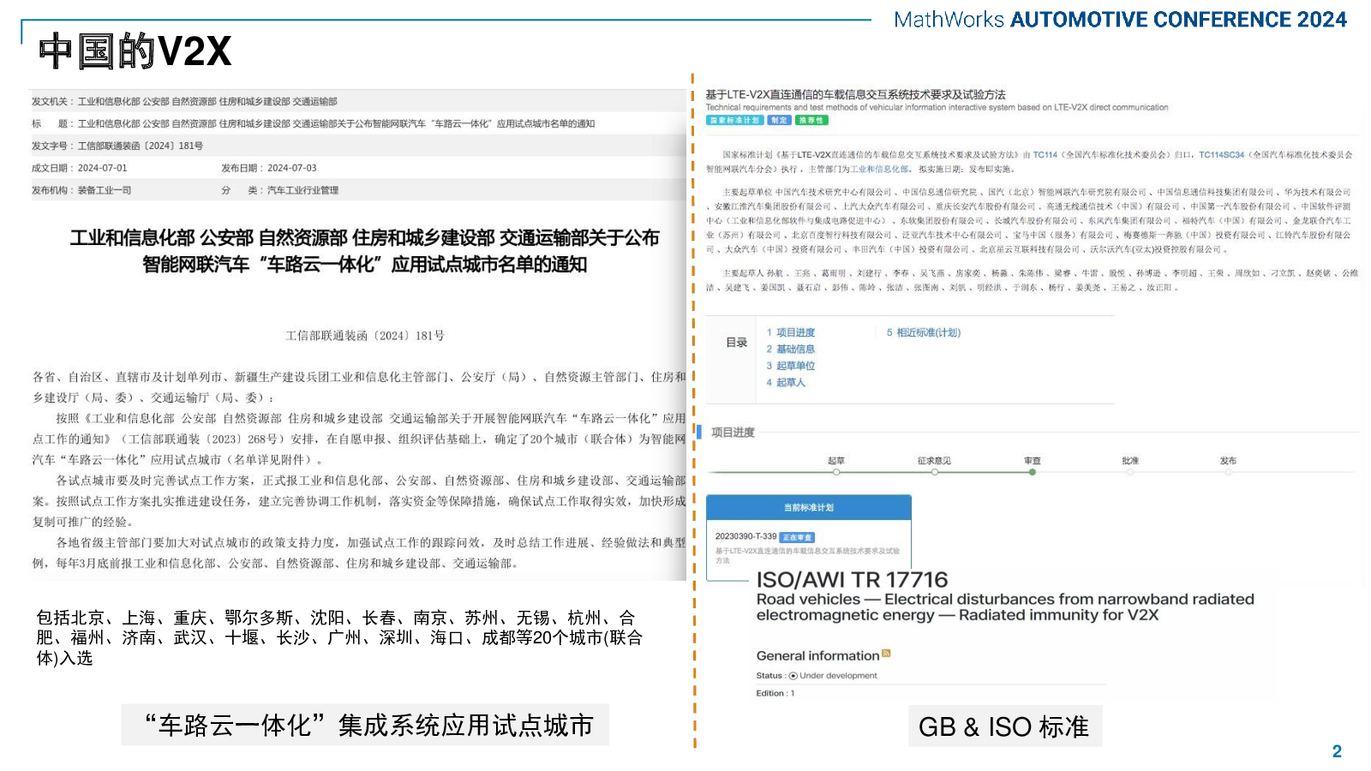Screen dimensions: 1371x771
Task: Click the 制定 tag badge
Action: tap(778, 121)
